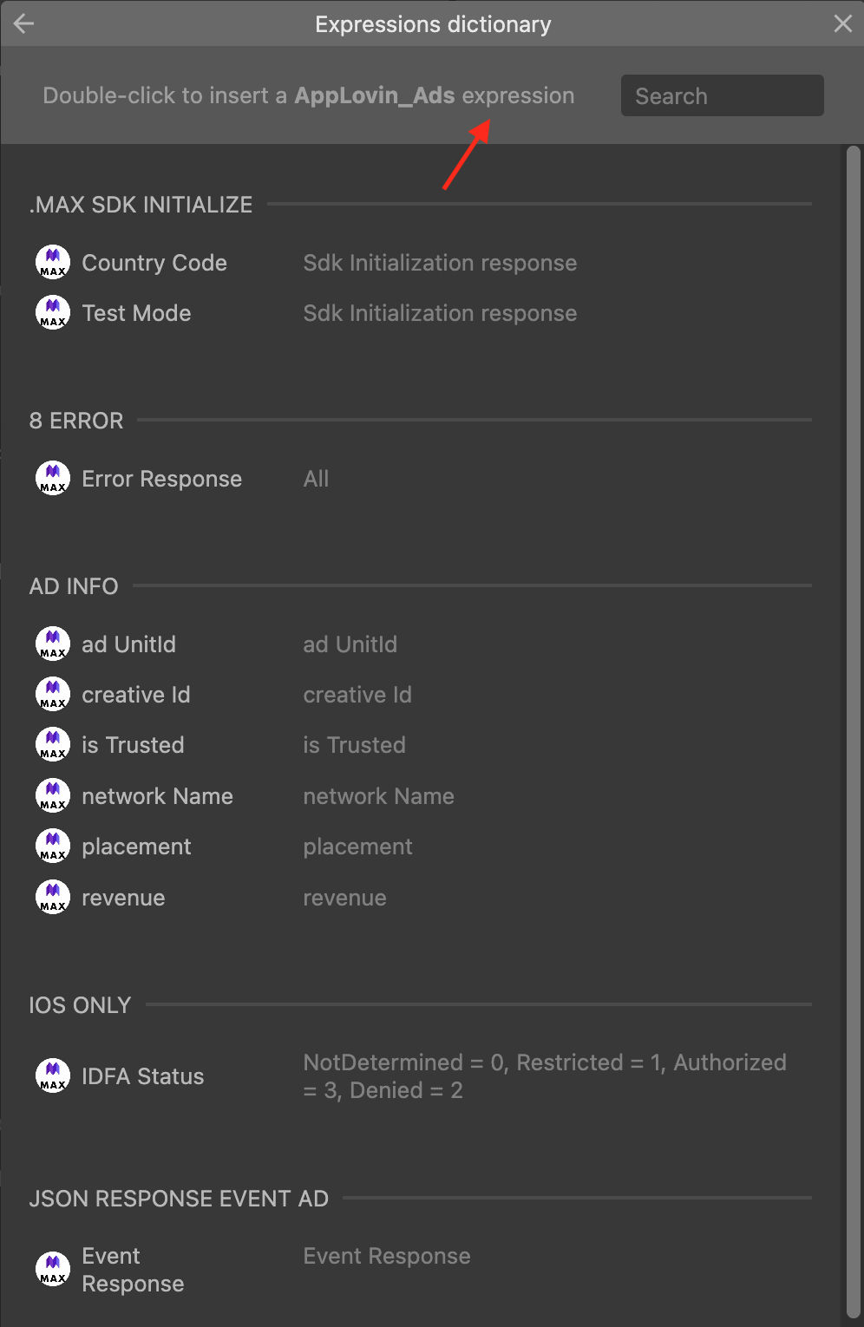
Task: Select the Country Code expression
Action: (x=154, y=263)
